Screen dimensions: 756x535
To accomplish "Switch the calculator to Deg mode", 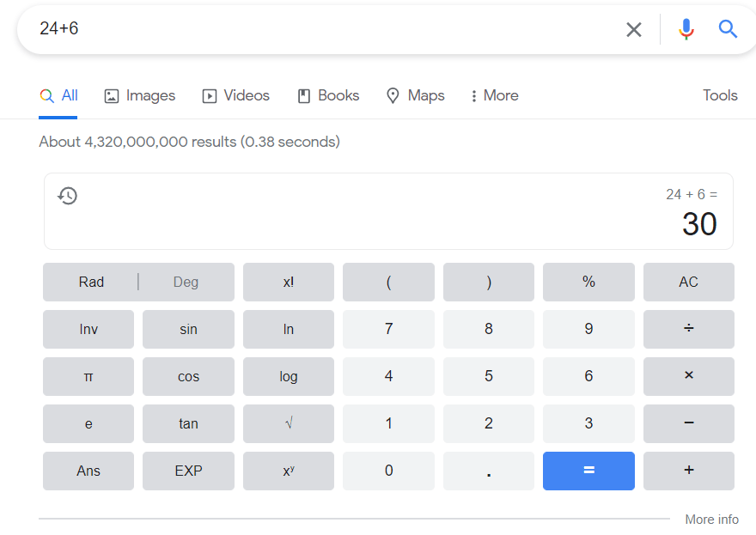I will (x=186, y=282).
